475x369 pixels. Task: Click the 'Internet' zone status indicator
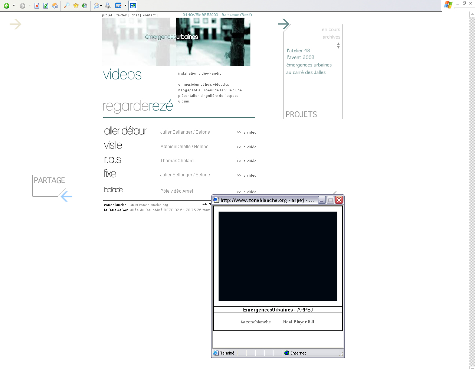[295, 353]
